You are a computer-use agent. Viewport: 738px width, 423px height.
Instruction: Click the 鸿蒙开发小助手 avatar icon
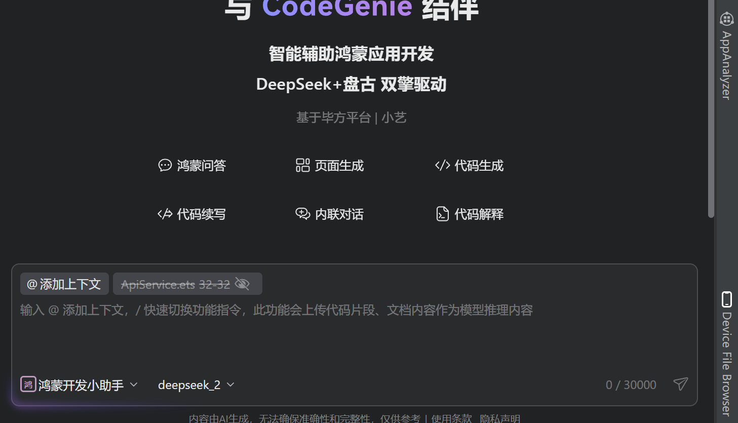pos(28,384)
